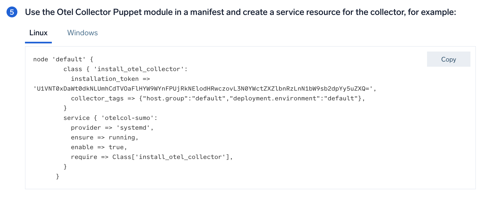This screenshot has height=198, width=484.
Task: Switch to the Windows tab
Action: point(82,33)
